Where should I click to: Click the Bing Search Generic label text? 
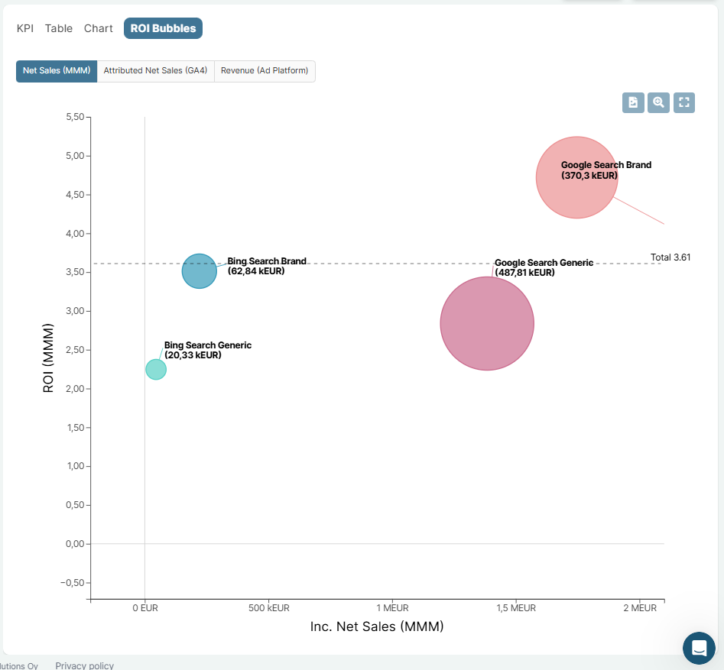click(208, 350)
